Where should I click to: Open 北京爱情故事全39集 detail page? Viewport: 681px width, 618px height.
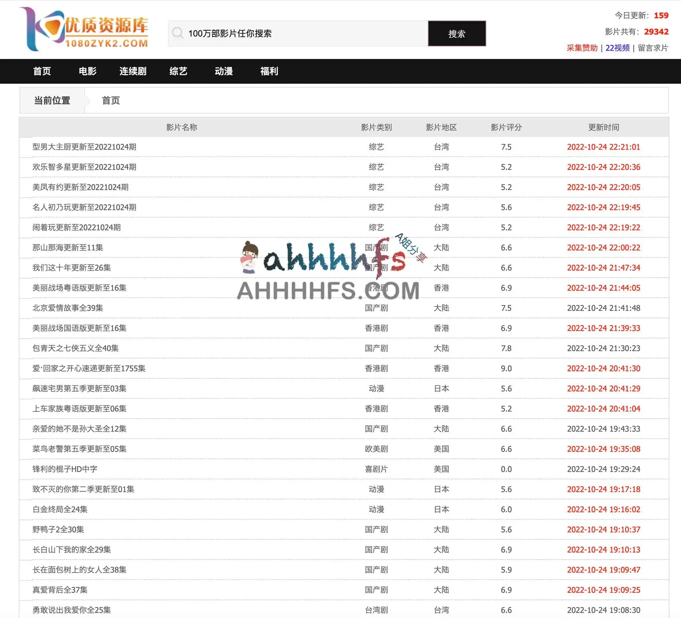(x=68, y=308)
